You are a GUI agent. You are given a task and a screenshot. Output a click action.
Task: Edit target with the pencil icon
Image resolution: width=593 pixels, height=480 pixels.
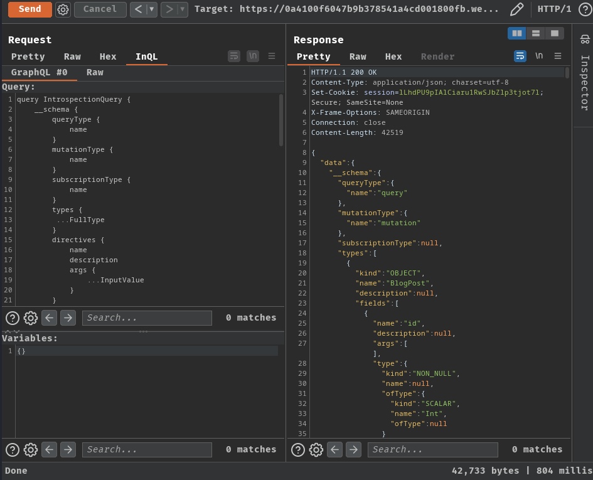(516, 9)
